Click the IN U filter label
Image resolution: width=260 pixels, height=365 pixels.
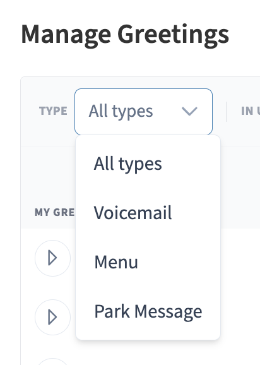click(x=251, y=111)
